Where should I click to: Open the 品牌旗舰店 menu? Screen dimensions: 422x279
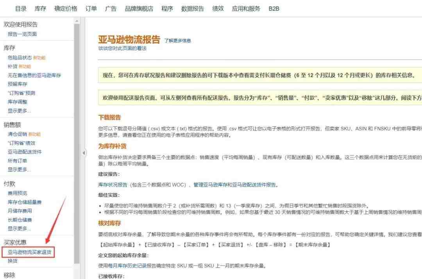(x=139, y=9)
